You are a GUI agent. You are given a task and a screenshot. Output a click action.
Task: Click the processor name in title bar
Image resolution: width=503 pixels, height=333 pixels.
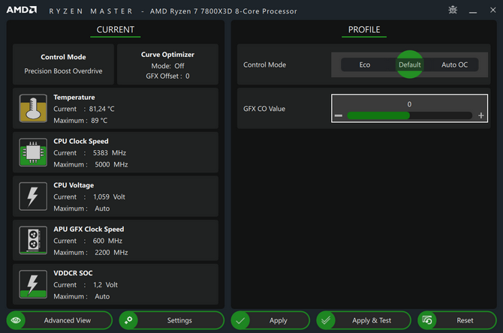click(x=224, y=11)
